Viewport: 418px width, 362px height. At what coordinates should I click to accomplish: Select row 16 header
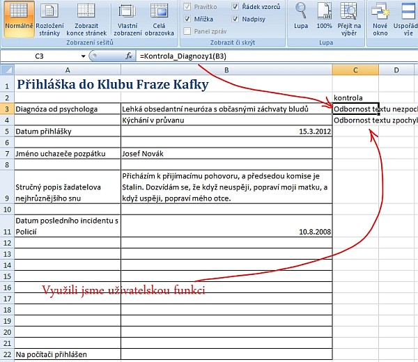pyautogui.click(x=7, y=288)
